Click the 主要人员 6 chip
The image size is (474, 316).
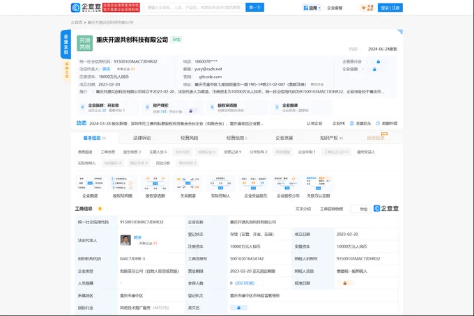point(158,152)
